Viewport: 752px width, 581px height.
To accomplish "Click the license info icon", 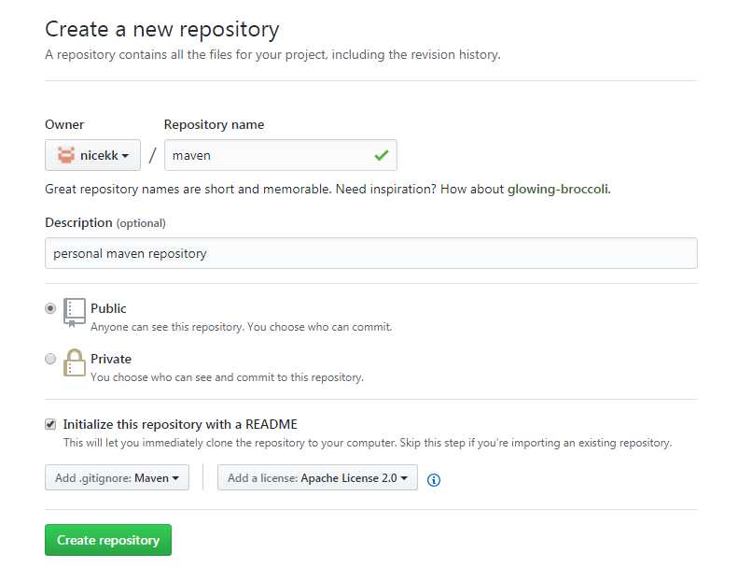I will tap(434, 480).
